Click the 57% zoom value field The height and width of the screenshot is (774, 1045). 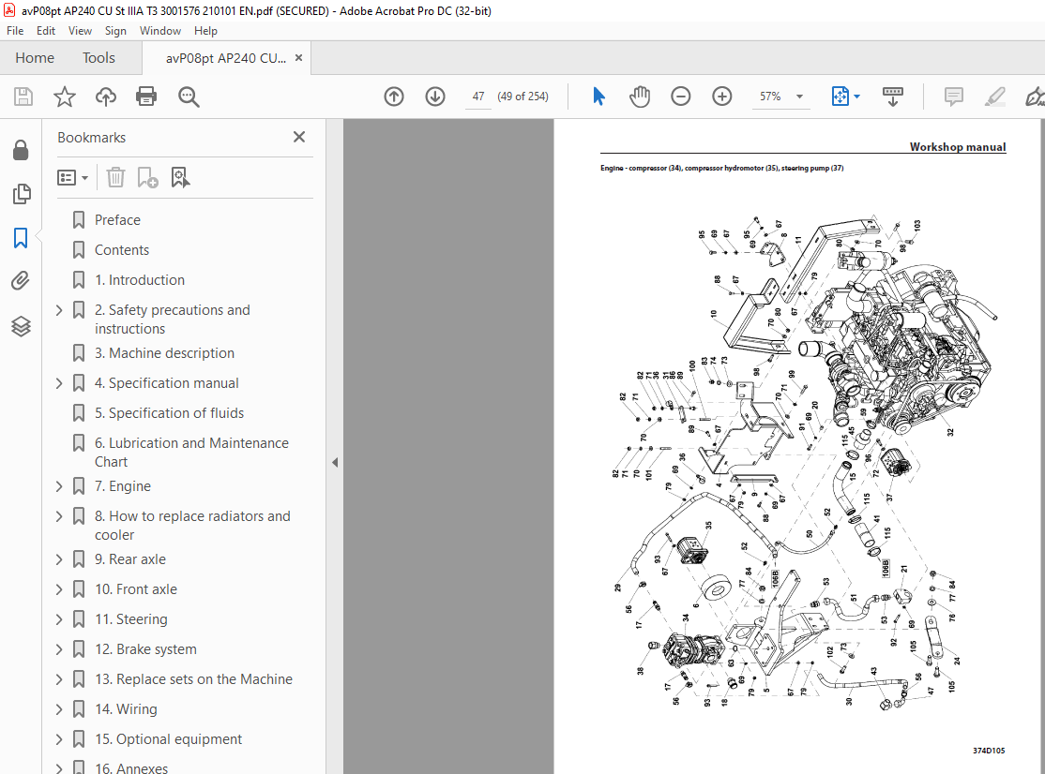coord(770,97)
